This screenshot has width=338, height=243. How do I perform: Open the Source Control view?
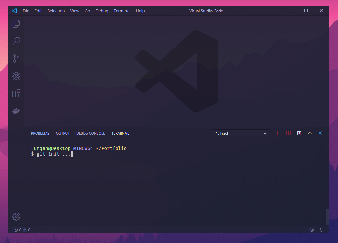(16, 58)
